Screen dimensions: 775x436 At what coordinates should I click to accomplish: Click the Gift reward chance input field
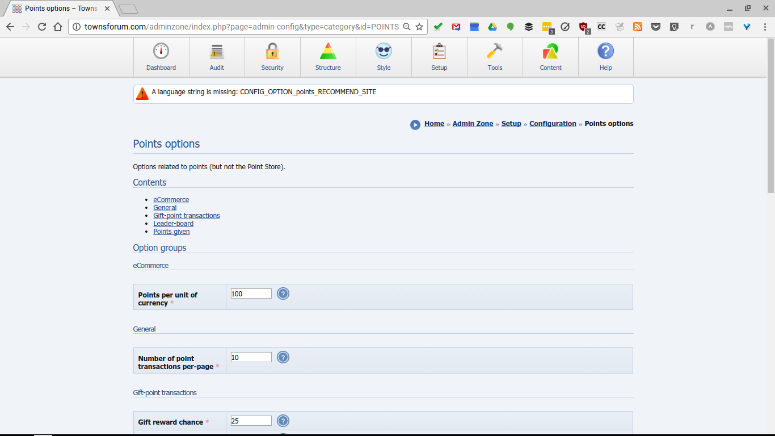(x=251, y=421)
